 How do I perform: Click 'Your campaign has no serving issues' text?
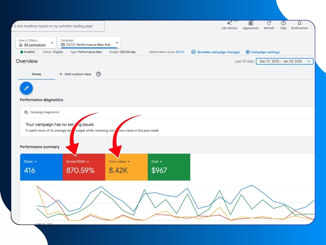point(60,124)
